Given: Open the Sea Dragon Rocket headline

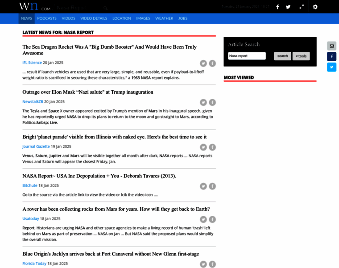Looking at the screenshot, I should [x=109, y=50].
